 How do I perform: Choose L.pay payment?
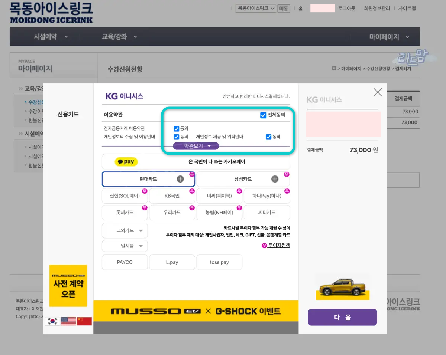click(x=172, y=262)
